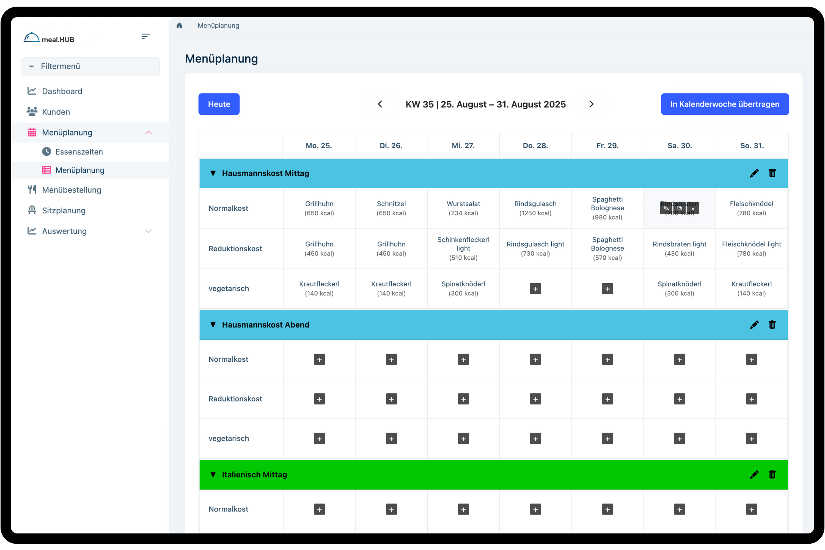Delete the Italienisch Mittag group
Viewport: 825px width, 550px height.
pos(772,475)
